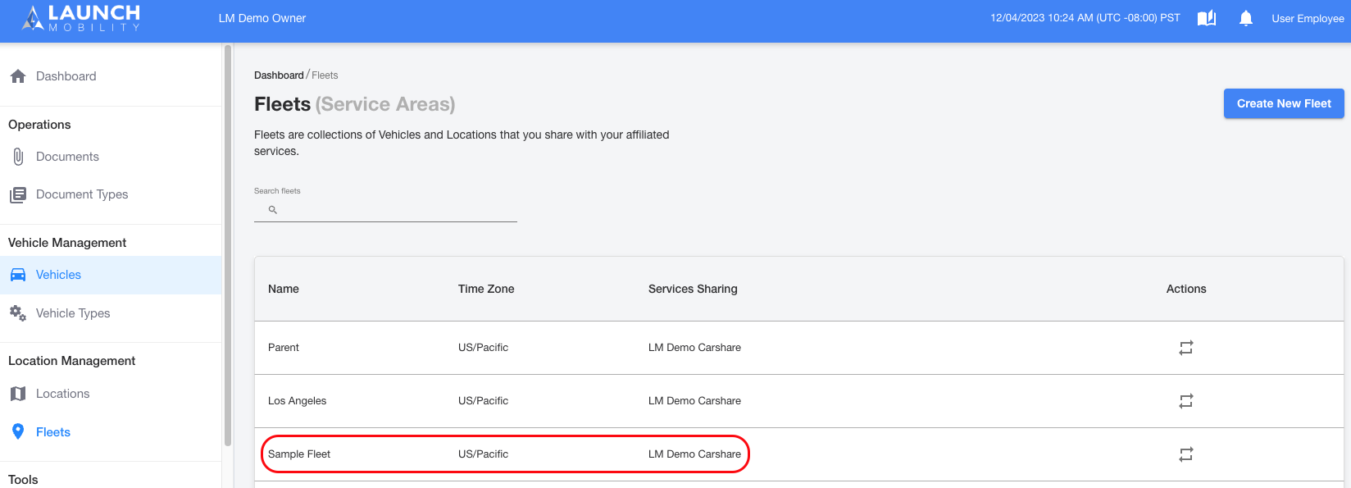Focus the Search fleets field
Screen dimensions: 1351x488
coord(385,210)
